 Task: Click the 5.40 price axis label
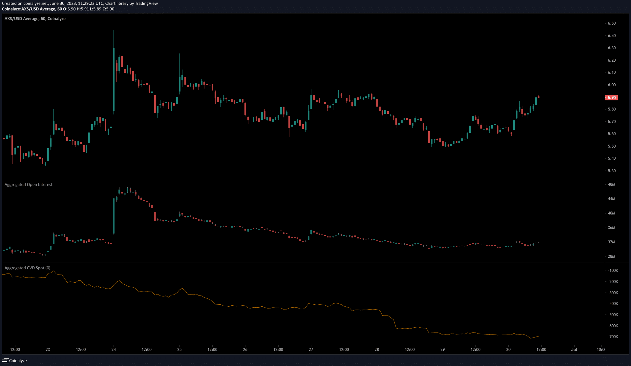click(x=612, y=158)
